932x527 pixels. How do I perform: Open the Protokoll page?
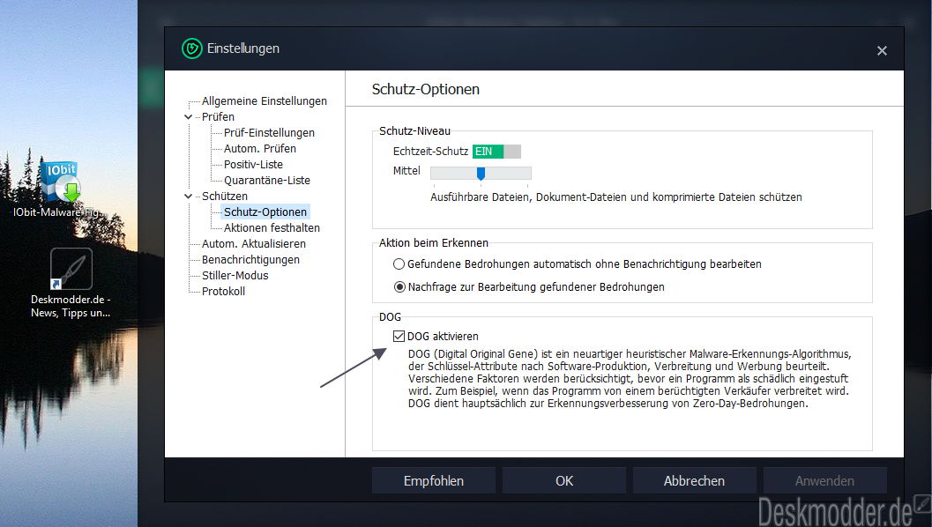[223, 292]
